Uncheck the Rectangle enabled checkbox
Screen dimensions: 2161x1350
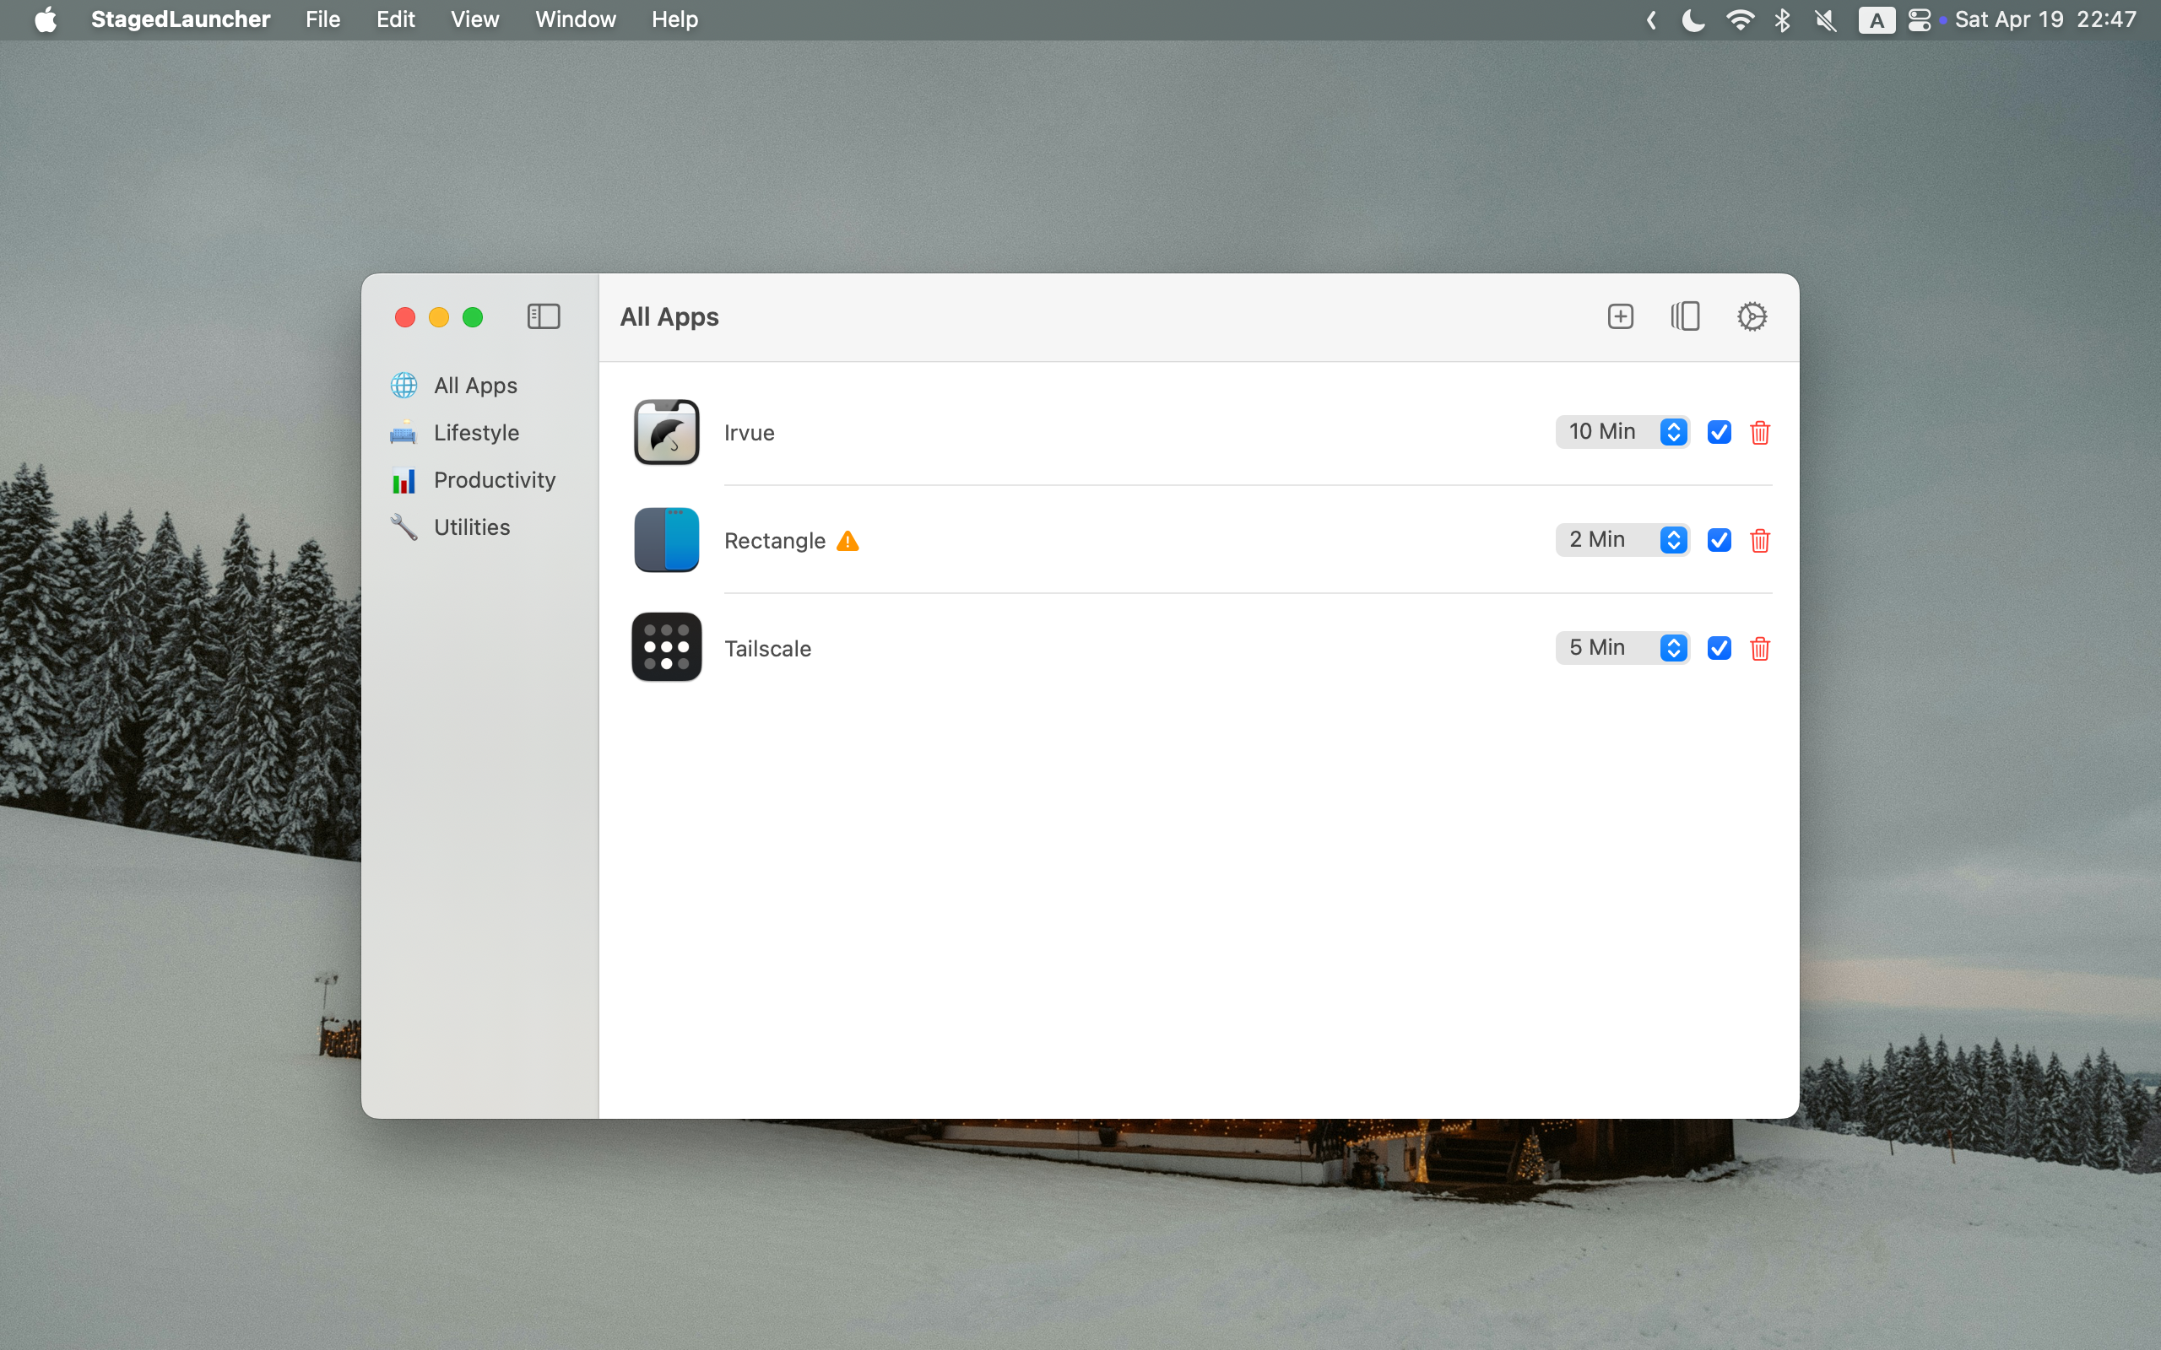[x=1718, y=540]
